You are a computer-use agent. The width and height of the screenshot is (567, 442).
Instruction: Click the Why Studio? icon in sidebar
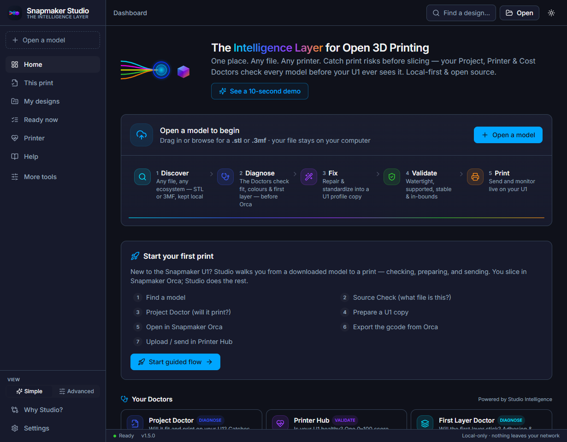pos(15,410)
